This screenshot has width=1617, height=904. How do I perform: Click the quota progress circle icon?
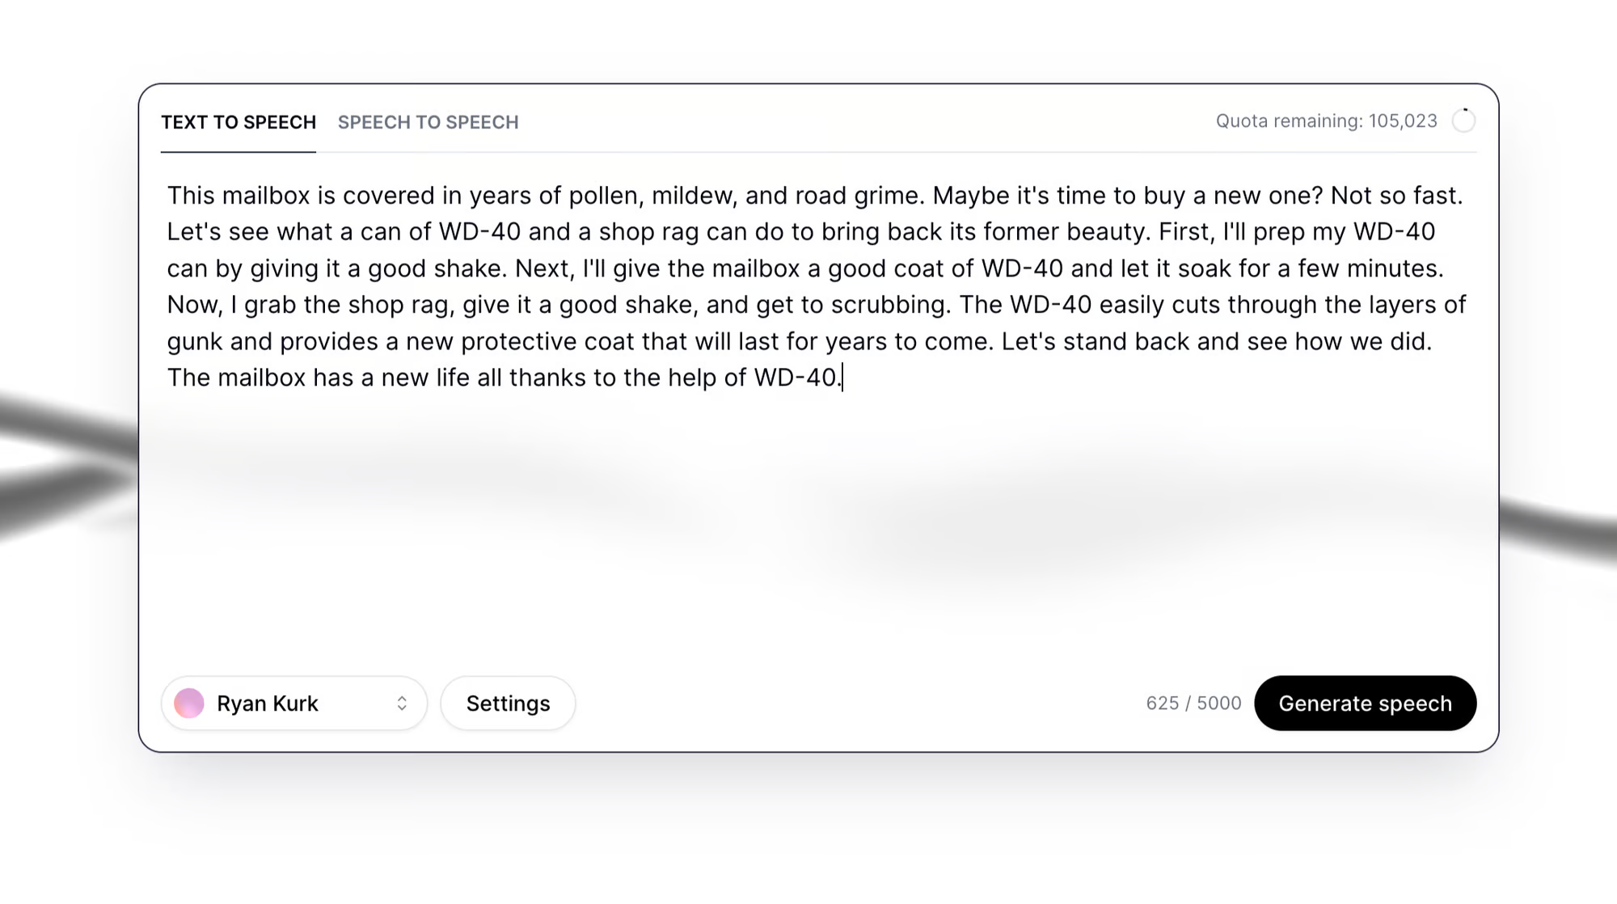tap(1463, 121)
